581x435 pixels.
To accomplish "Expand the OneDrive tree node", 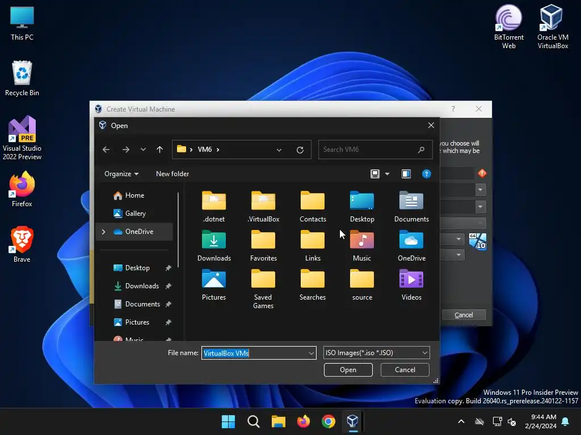I will tap(103, 232).
